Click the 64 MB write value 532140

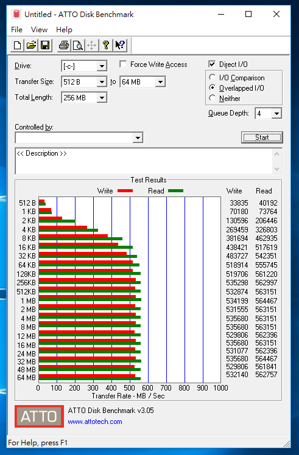237,374
